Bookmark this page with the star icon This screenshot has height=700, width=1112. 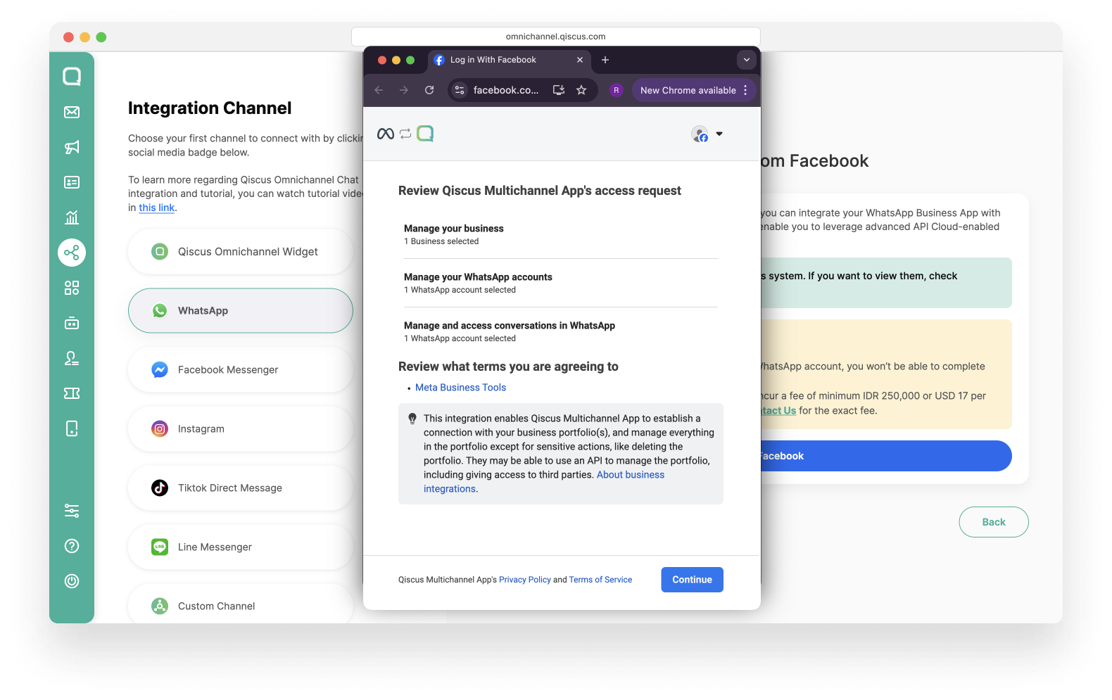581,90
